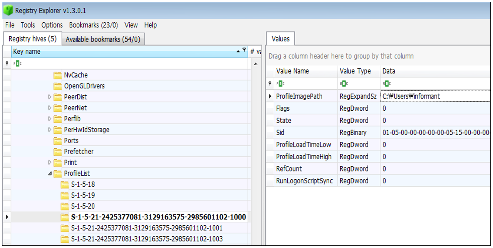
Task: Open Bookmarks (23/0) menu
Action: (x=93, y=25)
